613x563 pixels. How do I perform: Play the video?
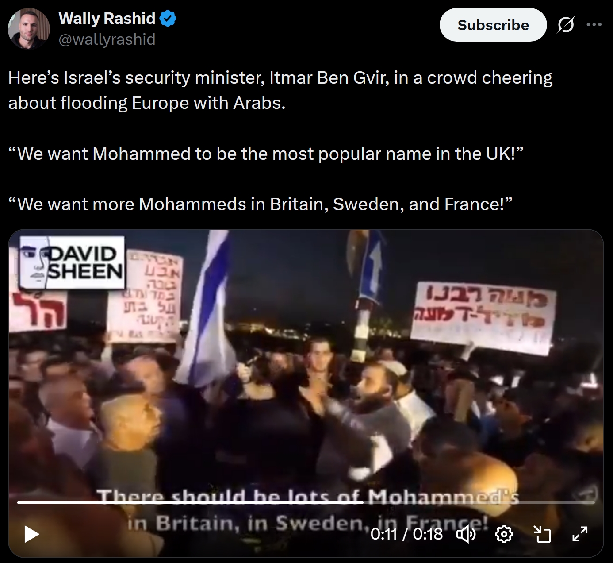31,534
